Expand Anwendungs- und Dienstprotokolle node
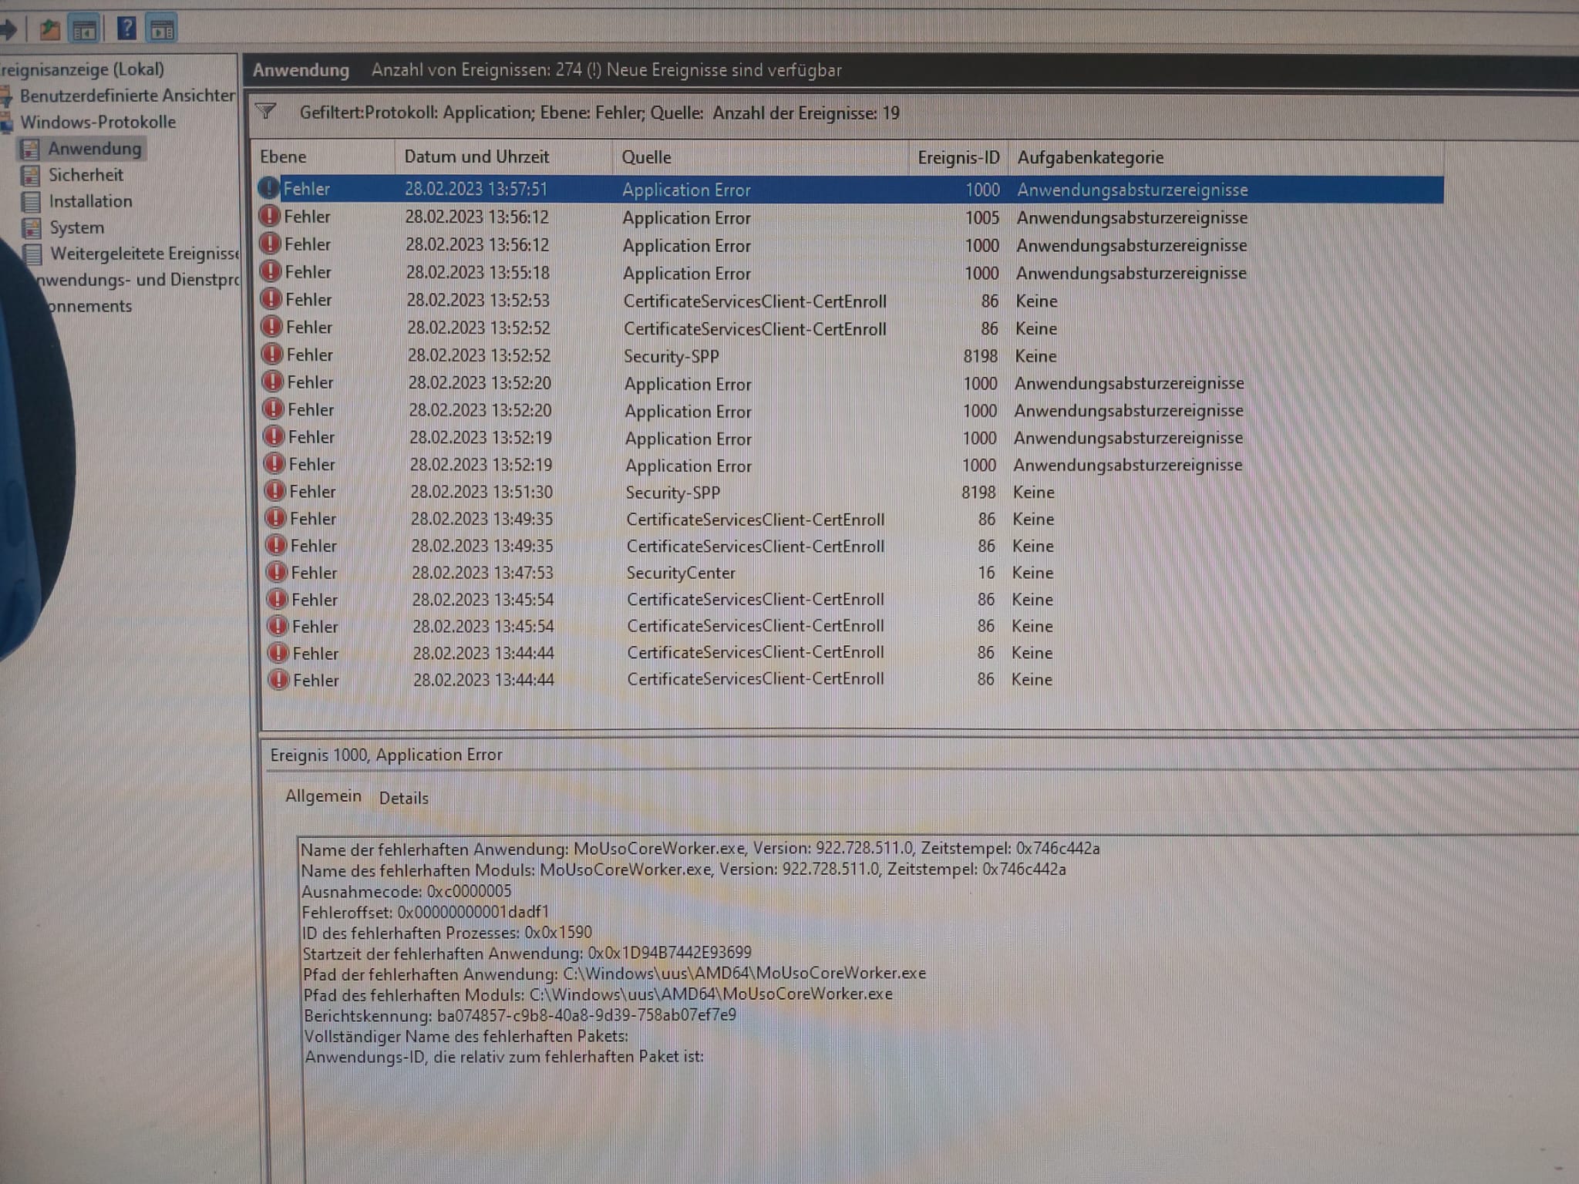This screenshot has width=1579, height=1184. 139,280
